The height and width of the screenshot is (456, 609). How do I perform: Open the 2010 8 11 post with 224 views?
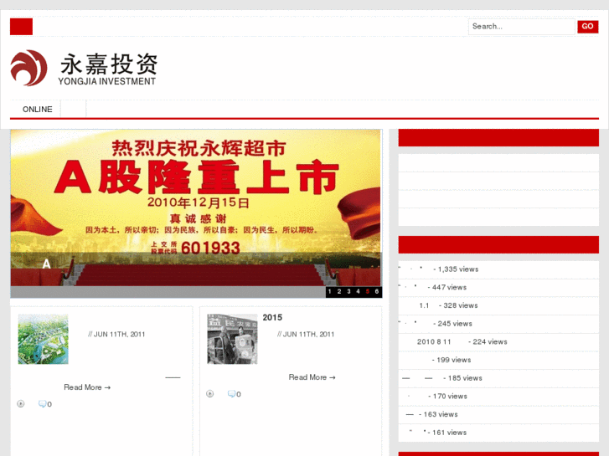[x=498, y=342]
